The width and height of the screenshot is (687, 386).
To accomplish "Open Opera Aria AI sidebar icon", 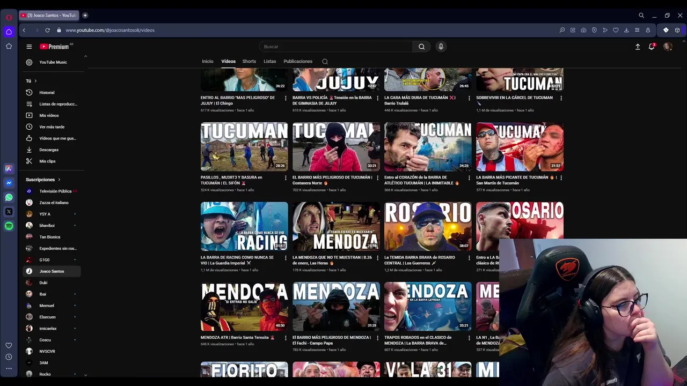I will point(9,168).
